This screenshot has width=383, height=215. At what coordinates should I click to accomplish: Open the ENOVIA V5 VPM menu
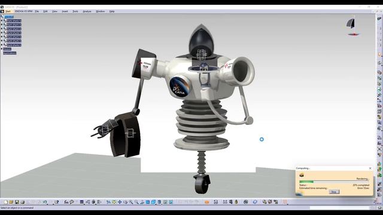coord(23,11)
